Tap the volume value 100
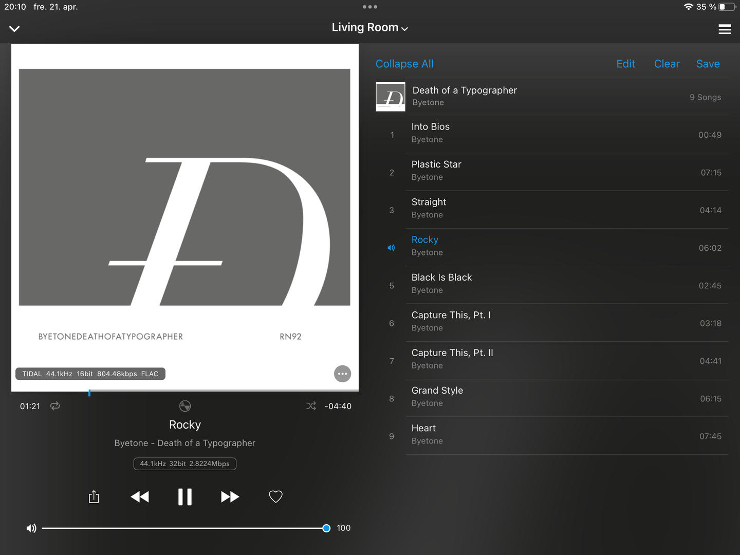The image size is (740, 555). click(344, 528)
